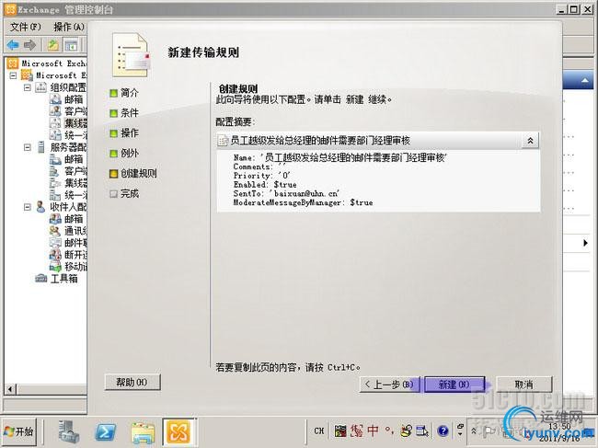The image size is (598, 448).
Task: Cancel the wizard with 取消 button
Action: click(524, 385)
